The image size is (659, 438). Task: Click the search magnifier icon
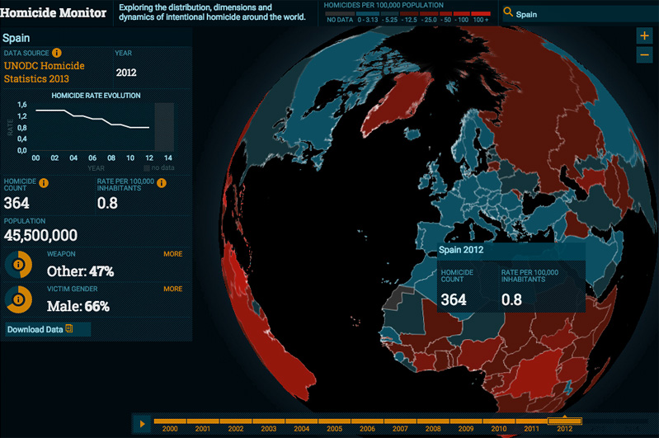[x=508, y=12]
